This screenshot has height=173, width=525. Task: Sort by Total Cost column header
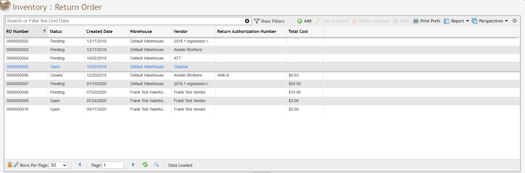point(298,31)
